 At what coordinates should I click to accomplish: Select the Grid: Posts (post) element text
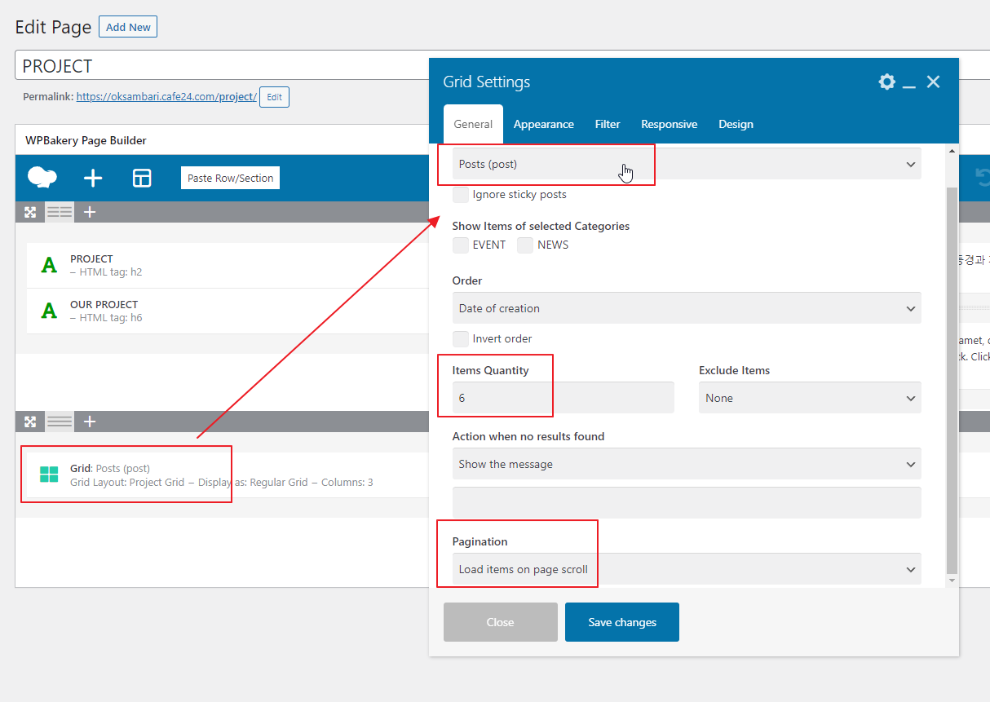[110, 469]
